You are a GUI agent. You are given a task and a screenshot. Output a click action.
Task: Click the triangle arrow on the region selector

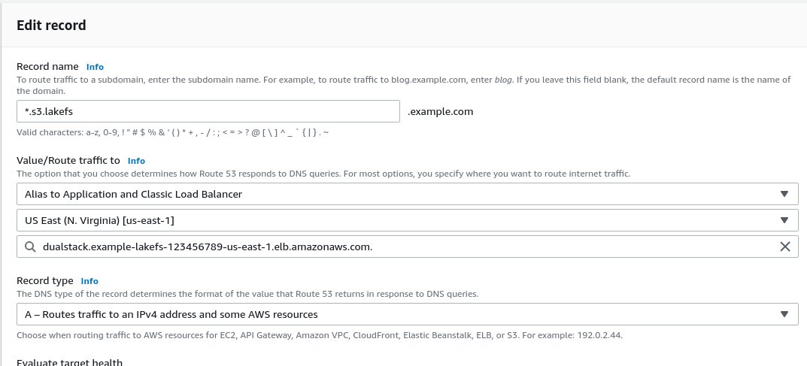click(784, 220)
